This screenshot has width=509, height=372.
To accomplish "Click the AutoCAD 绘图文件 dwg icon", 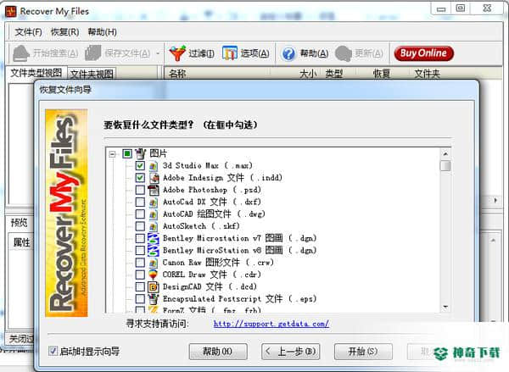I will 154,214.
